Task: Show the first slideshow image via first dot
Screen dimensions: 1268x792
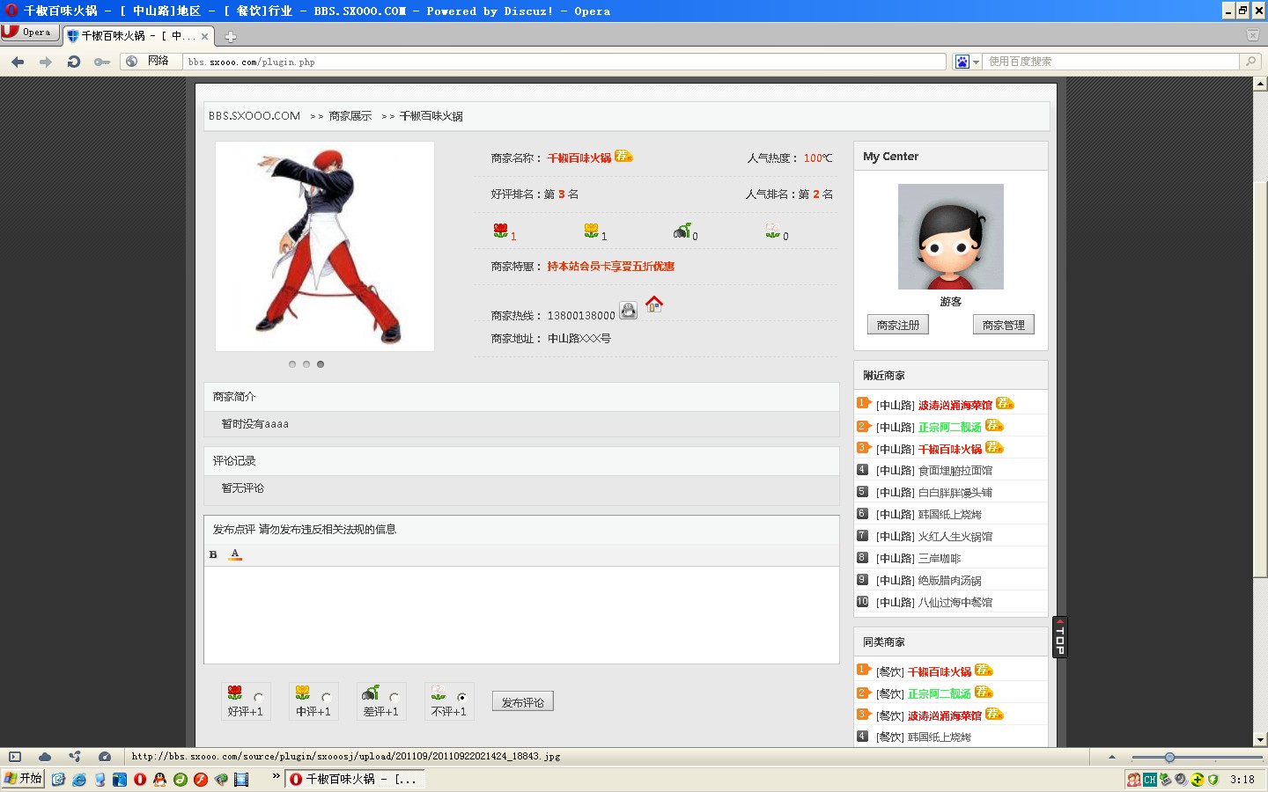Action: 292,364
